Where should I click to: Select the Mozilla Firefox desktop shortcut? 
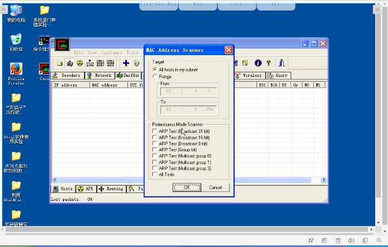(16, 73)
